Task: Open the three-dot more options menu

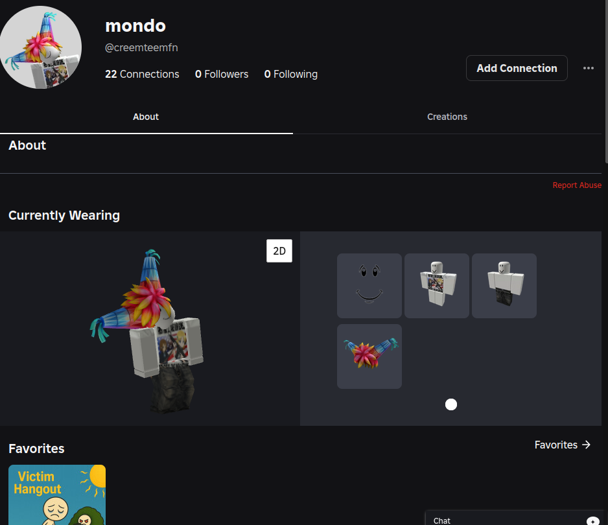Action: [x=588, y=68]
